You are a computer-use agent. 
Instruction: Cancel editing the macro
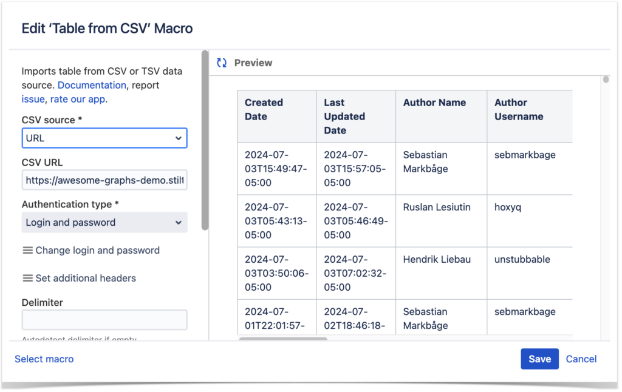click(581, 359)
